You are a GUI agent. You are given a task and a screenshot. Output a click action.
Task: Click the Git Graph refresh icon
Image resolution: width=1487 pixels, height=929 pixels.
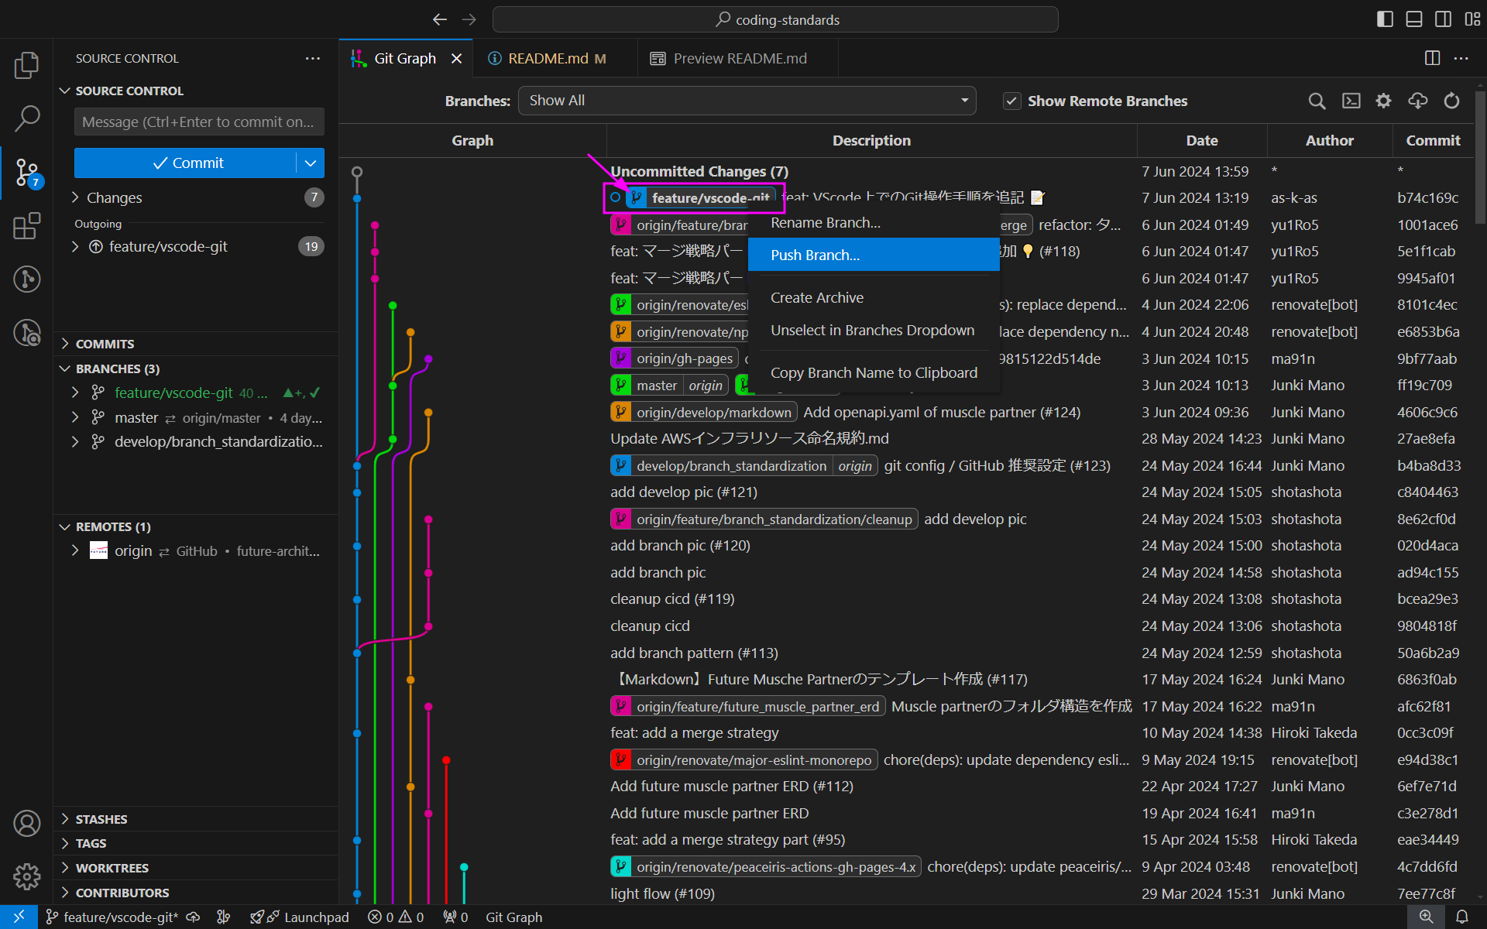(1451, 101)
